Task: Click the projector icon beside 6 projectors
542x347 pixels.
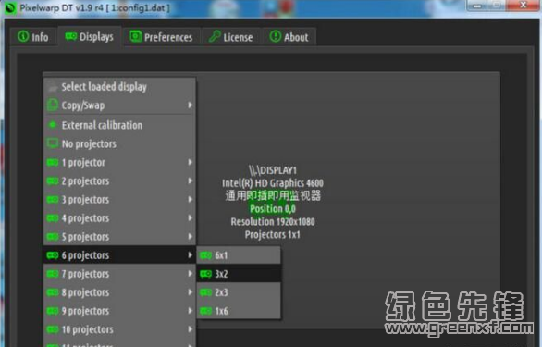Action: click(x=53, y=255)
